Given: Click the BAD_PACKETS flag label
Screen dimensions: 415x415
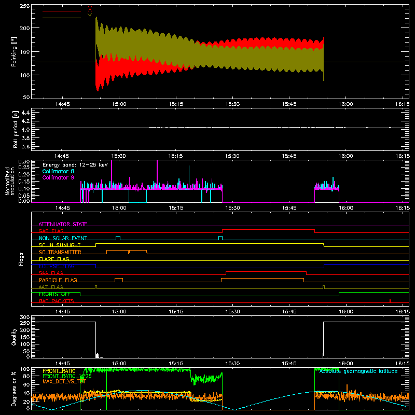Looking at the screenshot, I should [x=57, y=301].
